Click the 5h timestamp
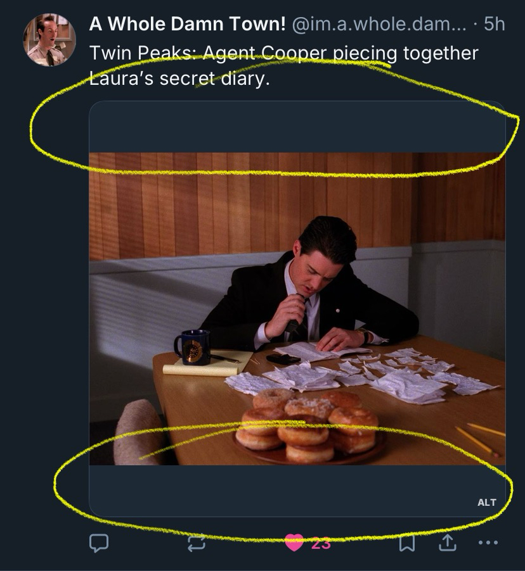525x571 pixels. (x=494, y=24)
